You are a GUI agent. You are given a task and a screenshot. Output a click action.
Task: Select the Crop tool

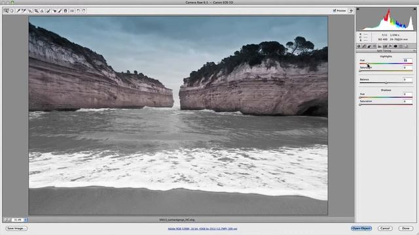[37, 11]
